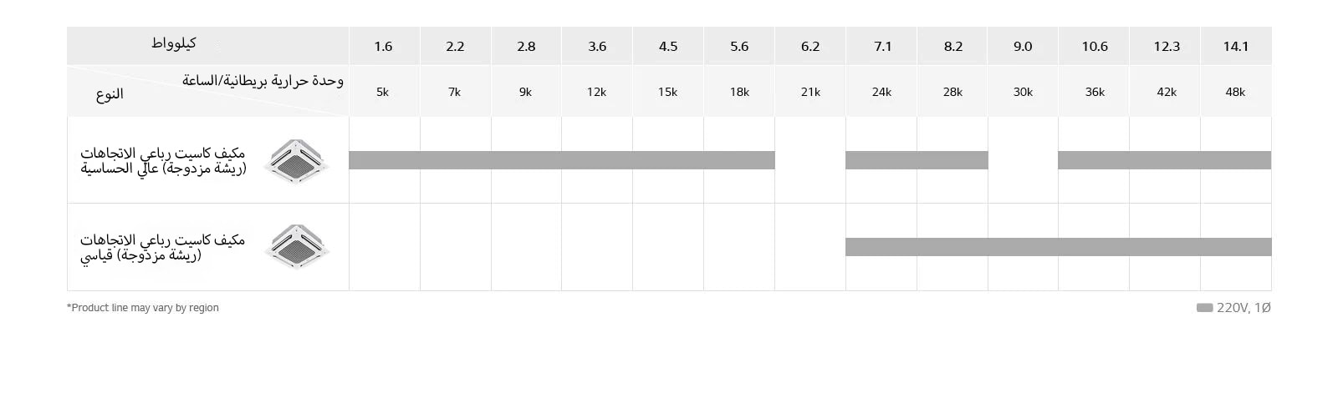Click the standard cassette unit image

click(x=296, y=247)
